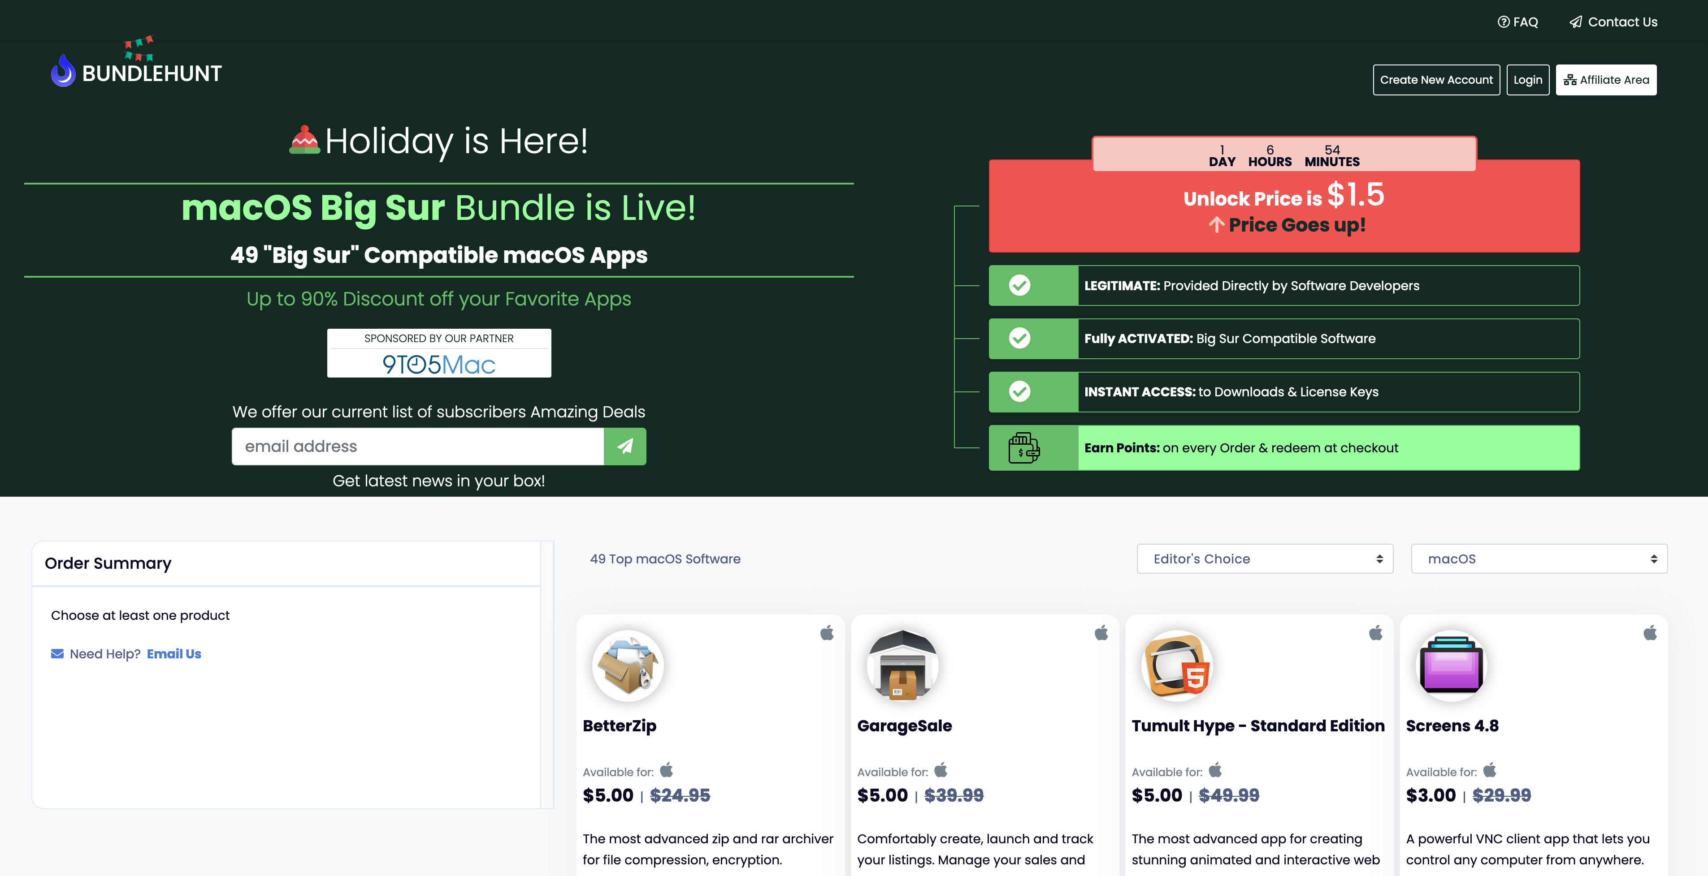Click 'Up to 90% Discount' tagline
Image resolution: width=1708 pixels, height=876 pixels.
[x=439, y=299]
